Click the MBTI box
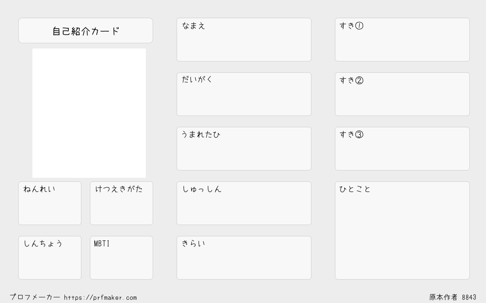Screen dimensions: 486x303 click(x=122, y=258)
